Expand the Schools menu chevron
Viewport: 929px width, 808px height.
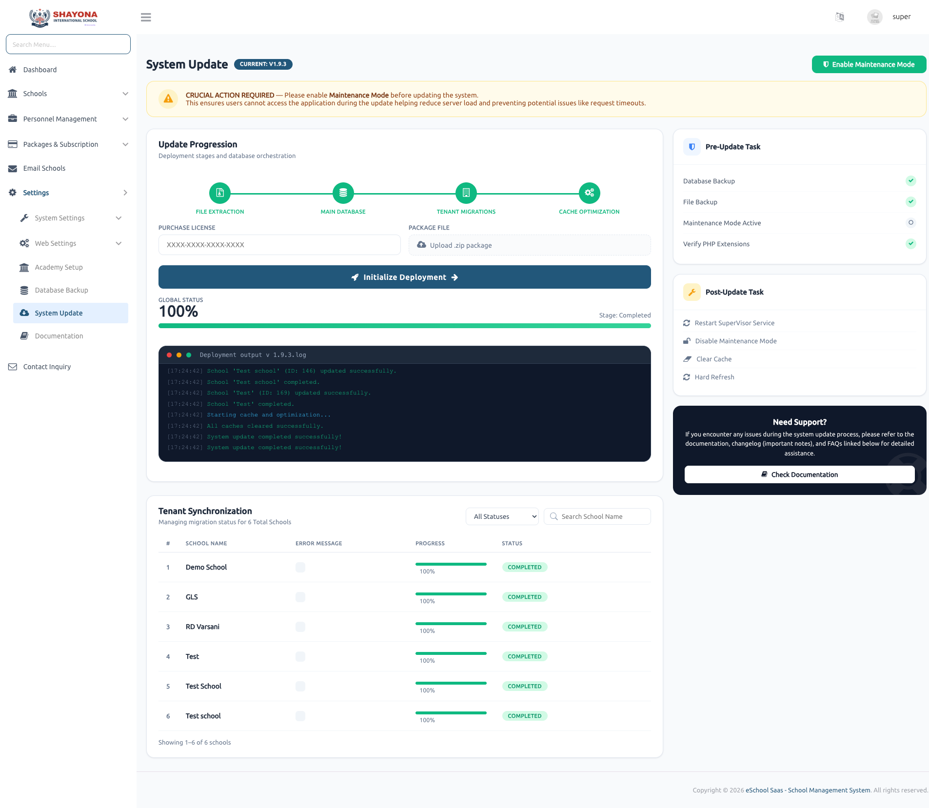pos(125,94)
